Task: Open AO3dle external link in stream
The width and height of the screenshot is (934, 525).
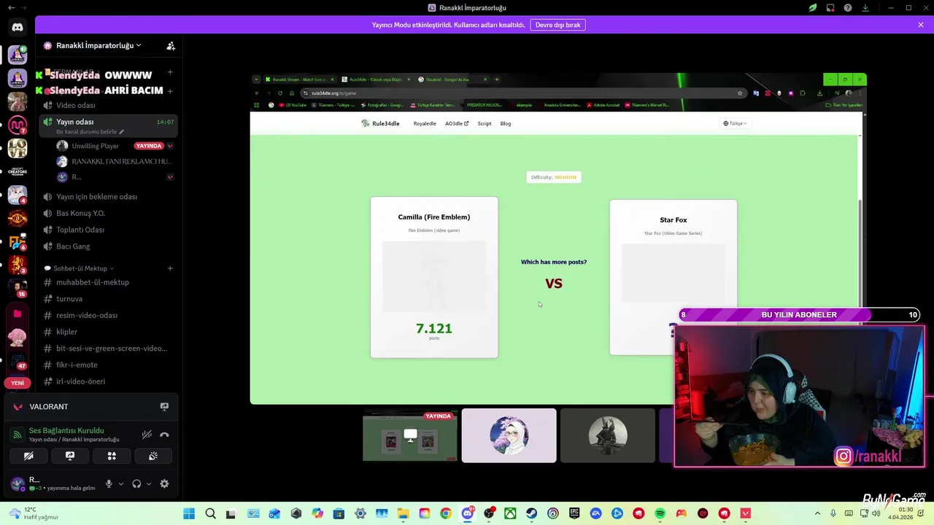Action: pyautogui.click(x=457, y=123)
